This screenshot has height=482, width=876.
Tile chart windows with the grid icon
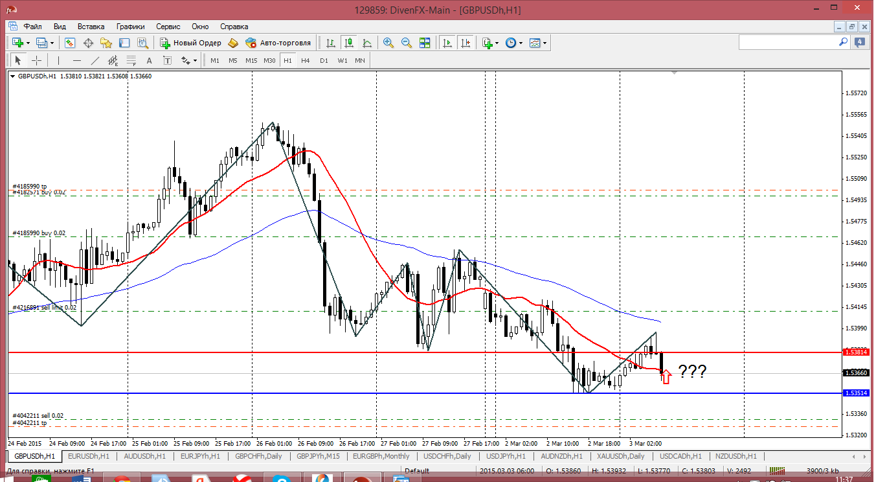click(x=425, y=43)
